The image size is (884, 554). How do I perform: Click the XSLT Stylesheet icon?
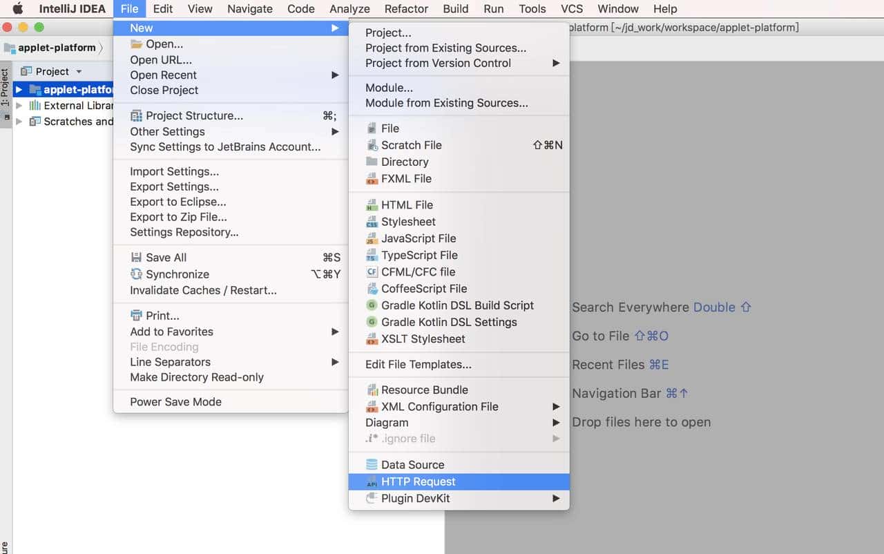pyautogui.click(x=372, y=339)
